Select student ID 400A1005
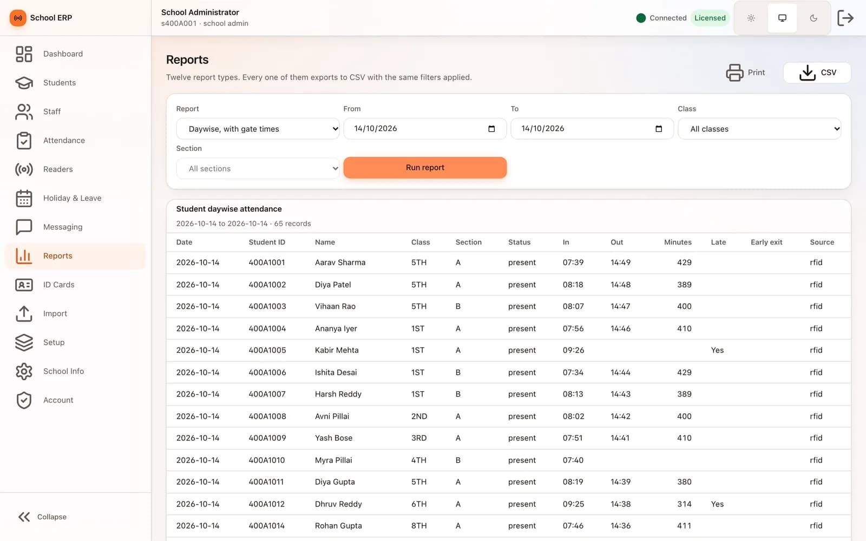This screenshot has width=866, height=541. point(267,350)
